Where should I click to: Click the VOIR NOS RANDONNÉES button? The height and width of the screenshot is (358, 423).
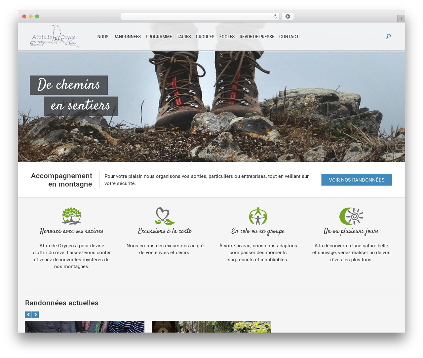pyautogui.click(x=357, y=180)
